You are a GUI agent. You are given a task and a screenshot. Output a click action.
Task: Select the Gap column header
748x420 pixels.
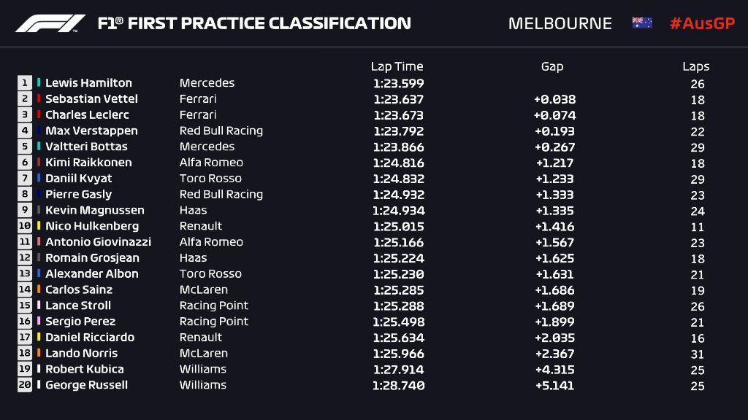[552, 66]
